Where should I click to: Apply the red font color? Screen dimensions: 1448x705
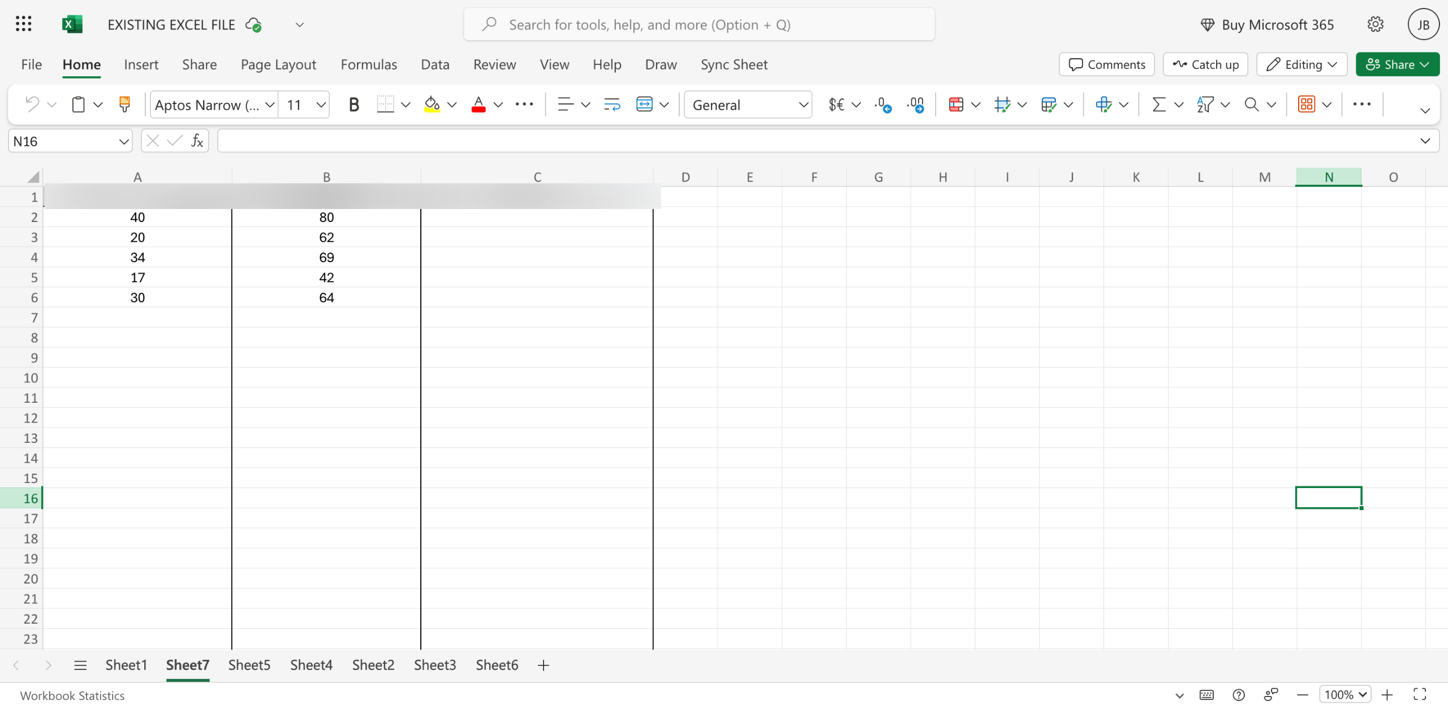click(x=479, y=105)
